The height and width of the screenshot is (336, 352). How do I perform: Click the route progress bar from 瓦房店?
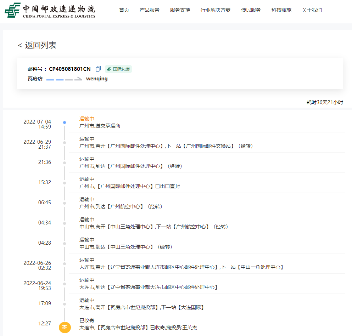coord(64,79)
